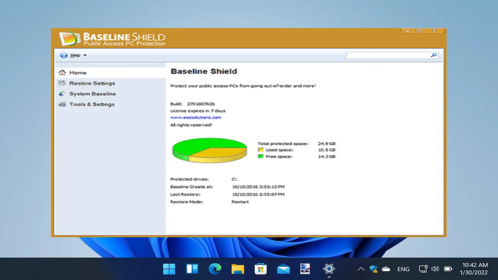Click the network tray icon

pyautogui.click(x=423, y=269)
